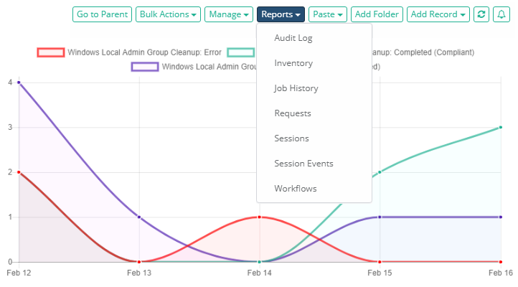Expand the Bulk Actions dropdown
518x287 pixels.
(x=169, y=14)
